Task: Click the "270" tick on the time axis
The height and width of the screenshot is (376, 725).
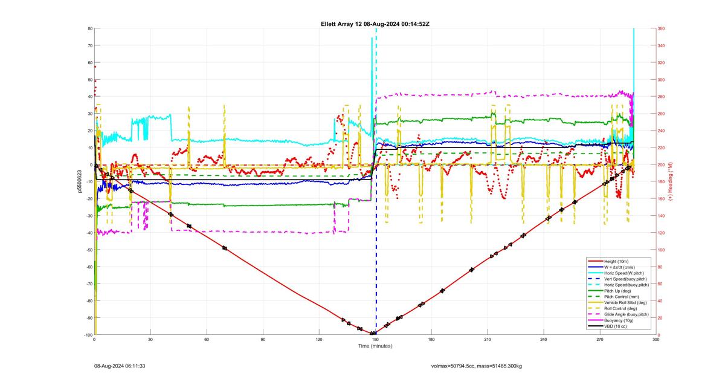Action: pos(600,340)
